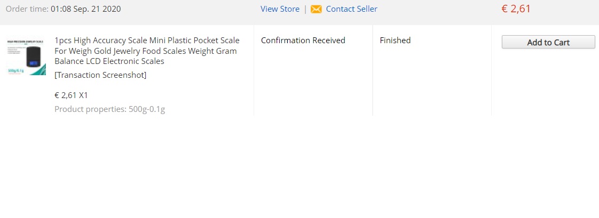Click the red order total € 2,61

click(516, 9)
